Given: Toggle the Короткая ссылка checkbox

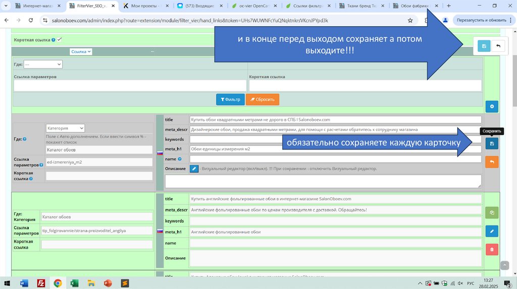Looking at the screenshot, I should [x=60, y=39].
